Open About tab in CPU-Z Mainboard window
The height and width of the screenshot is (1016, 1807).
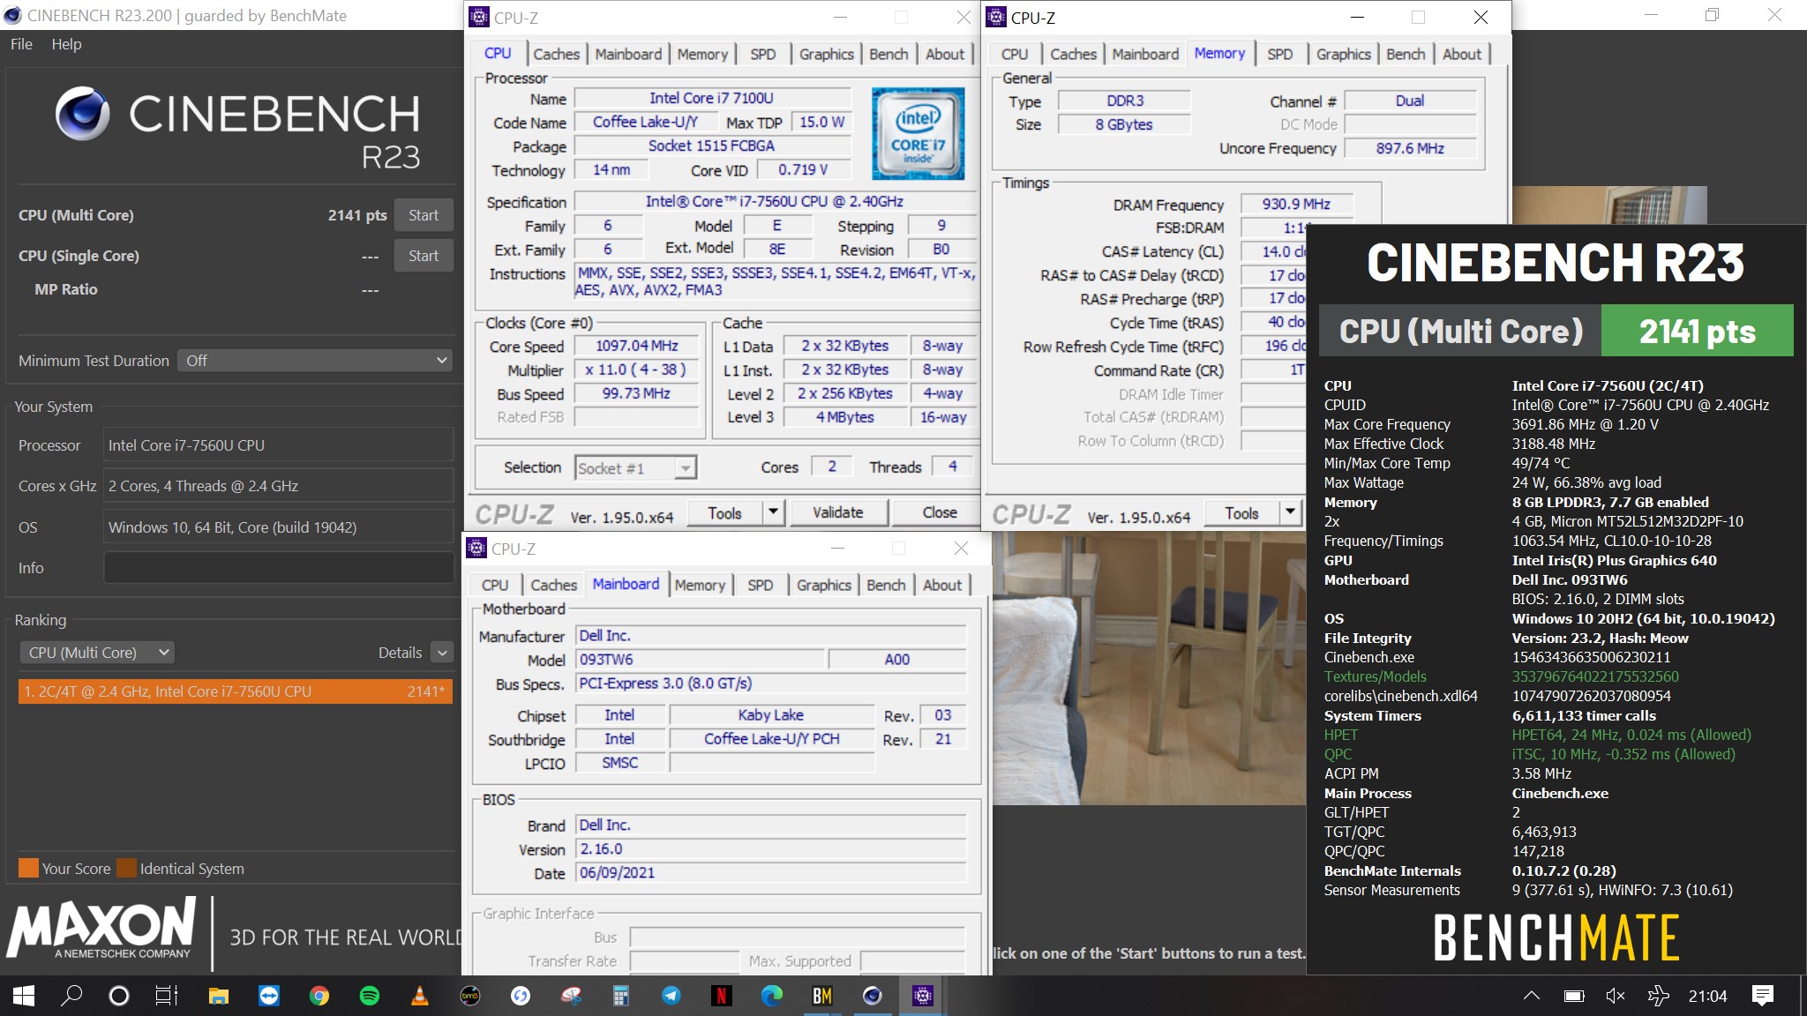942,585
